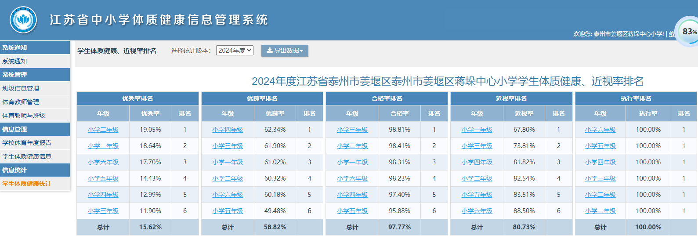Open 小学三年级 link in 优秀率排名 table

point(103,211)
